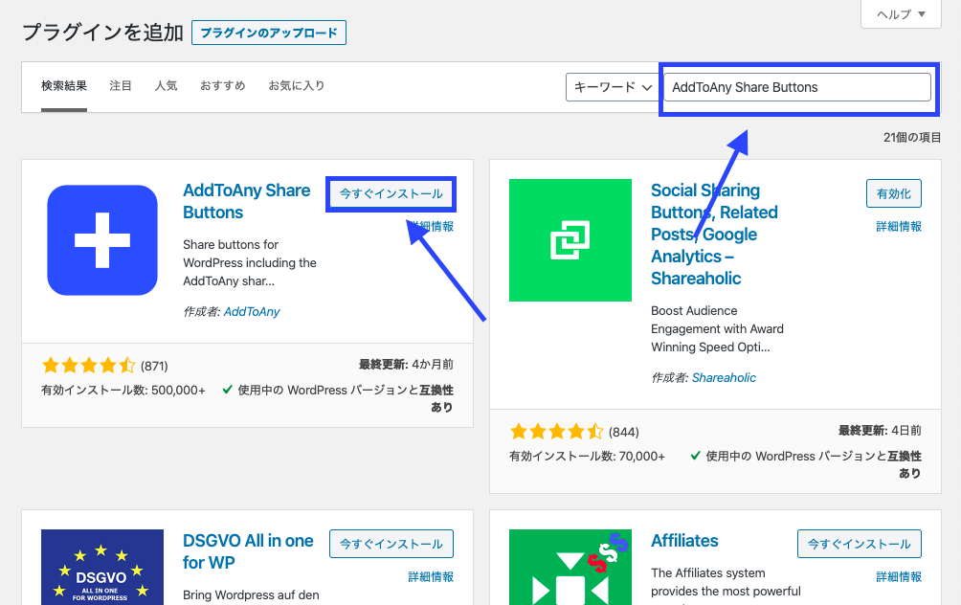The height and width of the screenshot is (605, 961).
Task: Click the 最終更新: 4か月前 text
Action: (406, 364)
